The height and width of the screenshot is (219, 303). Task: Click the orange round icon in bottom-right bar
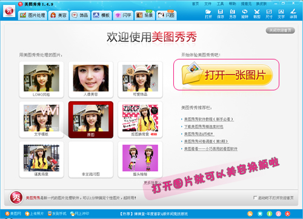(x=250, y=214)
